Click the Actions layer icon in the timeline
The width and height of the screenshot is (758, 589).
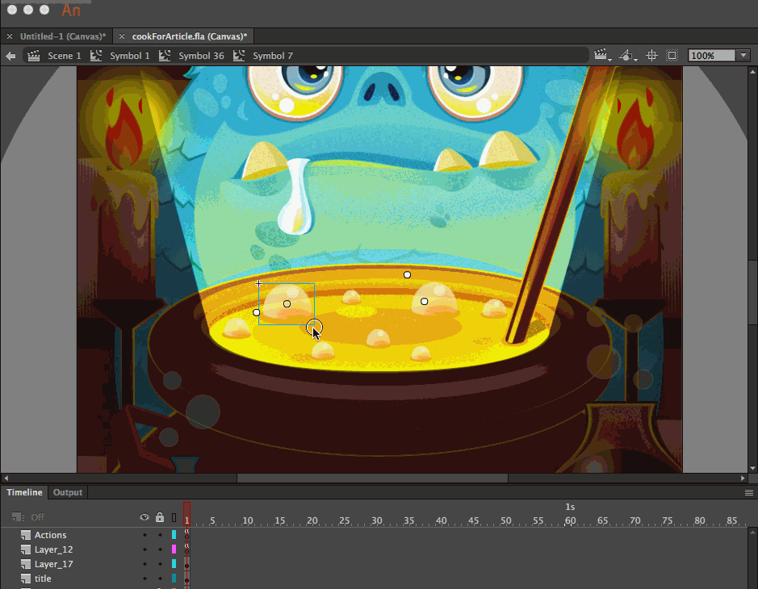coord(24,534)
